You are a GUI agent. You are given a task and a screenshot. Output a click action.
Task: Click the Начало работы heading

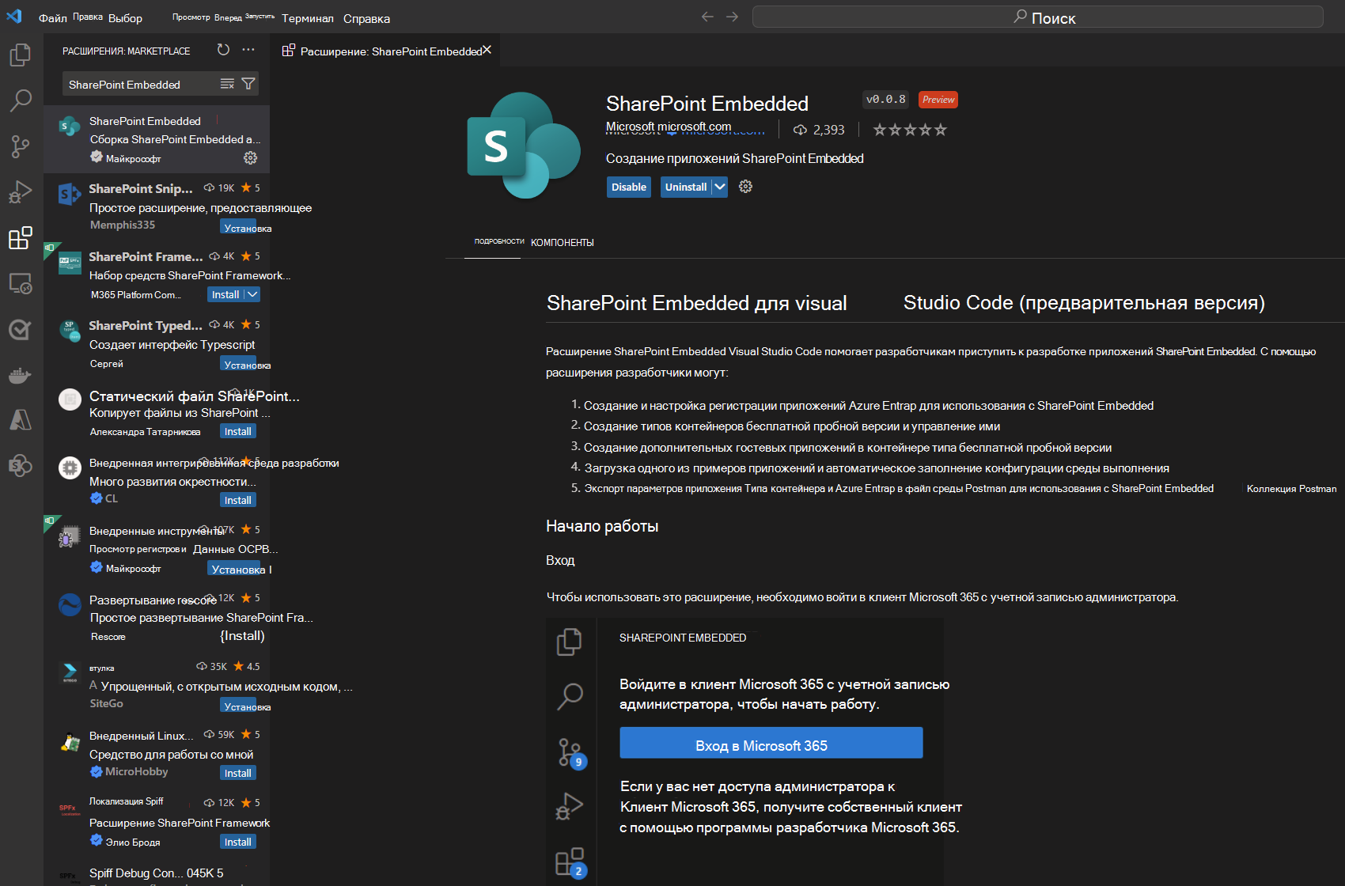click(x=602, y=526)
